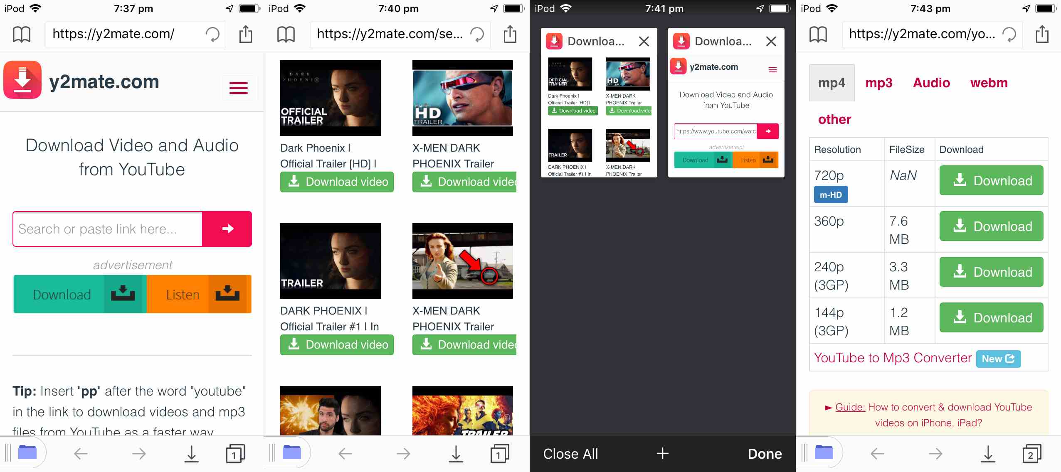Download the 144p (3GP) version
1061x472 pixels.
991,317
